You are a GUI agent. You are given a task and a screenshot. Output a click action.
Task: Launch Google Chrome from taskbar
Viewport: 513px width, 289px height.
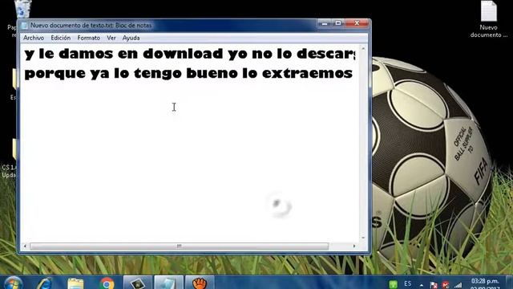107,283
